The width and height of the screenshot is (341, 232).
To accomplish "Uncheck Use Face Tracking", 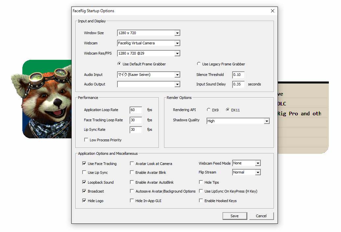I will (85, 164).
